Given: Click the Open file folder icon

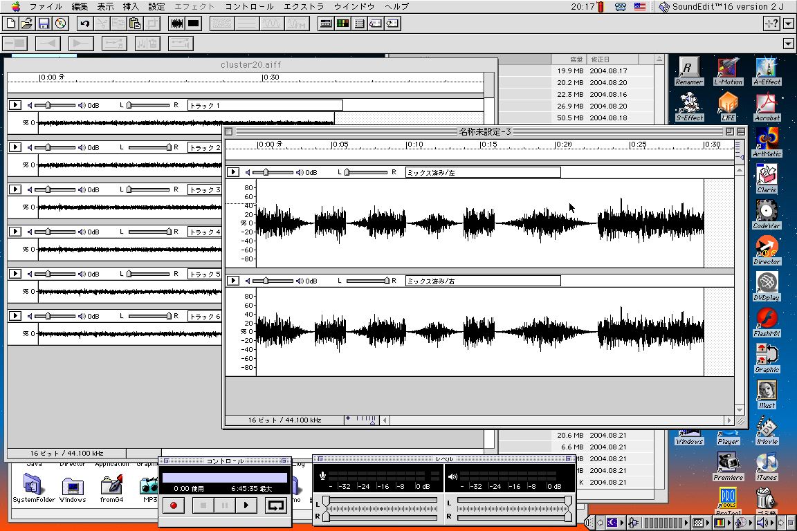Looking at the screenshot, I should pos(26,24).
